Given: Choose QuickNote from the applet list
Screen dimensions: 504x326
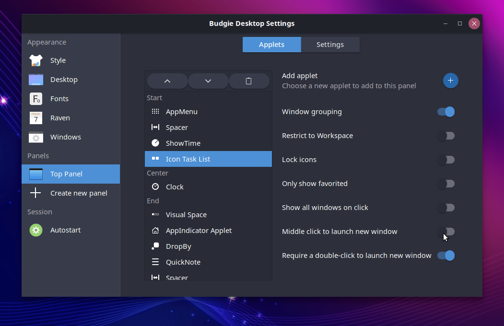Looking at the screenshot, I should 183,262.
